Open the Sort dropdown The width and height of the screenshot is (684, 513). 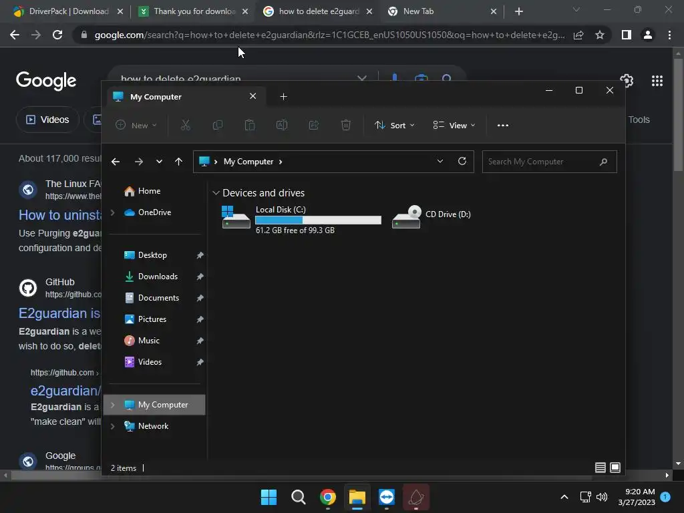point(394,125)
